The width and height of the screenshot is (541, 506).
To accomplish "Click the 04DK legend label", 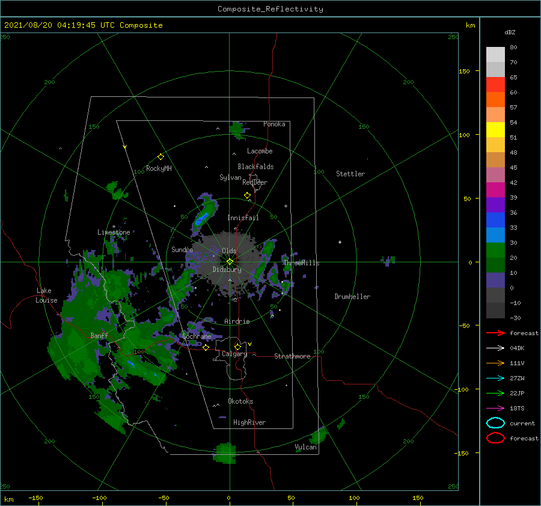I will click(517, 348).
